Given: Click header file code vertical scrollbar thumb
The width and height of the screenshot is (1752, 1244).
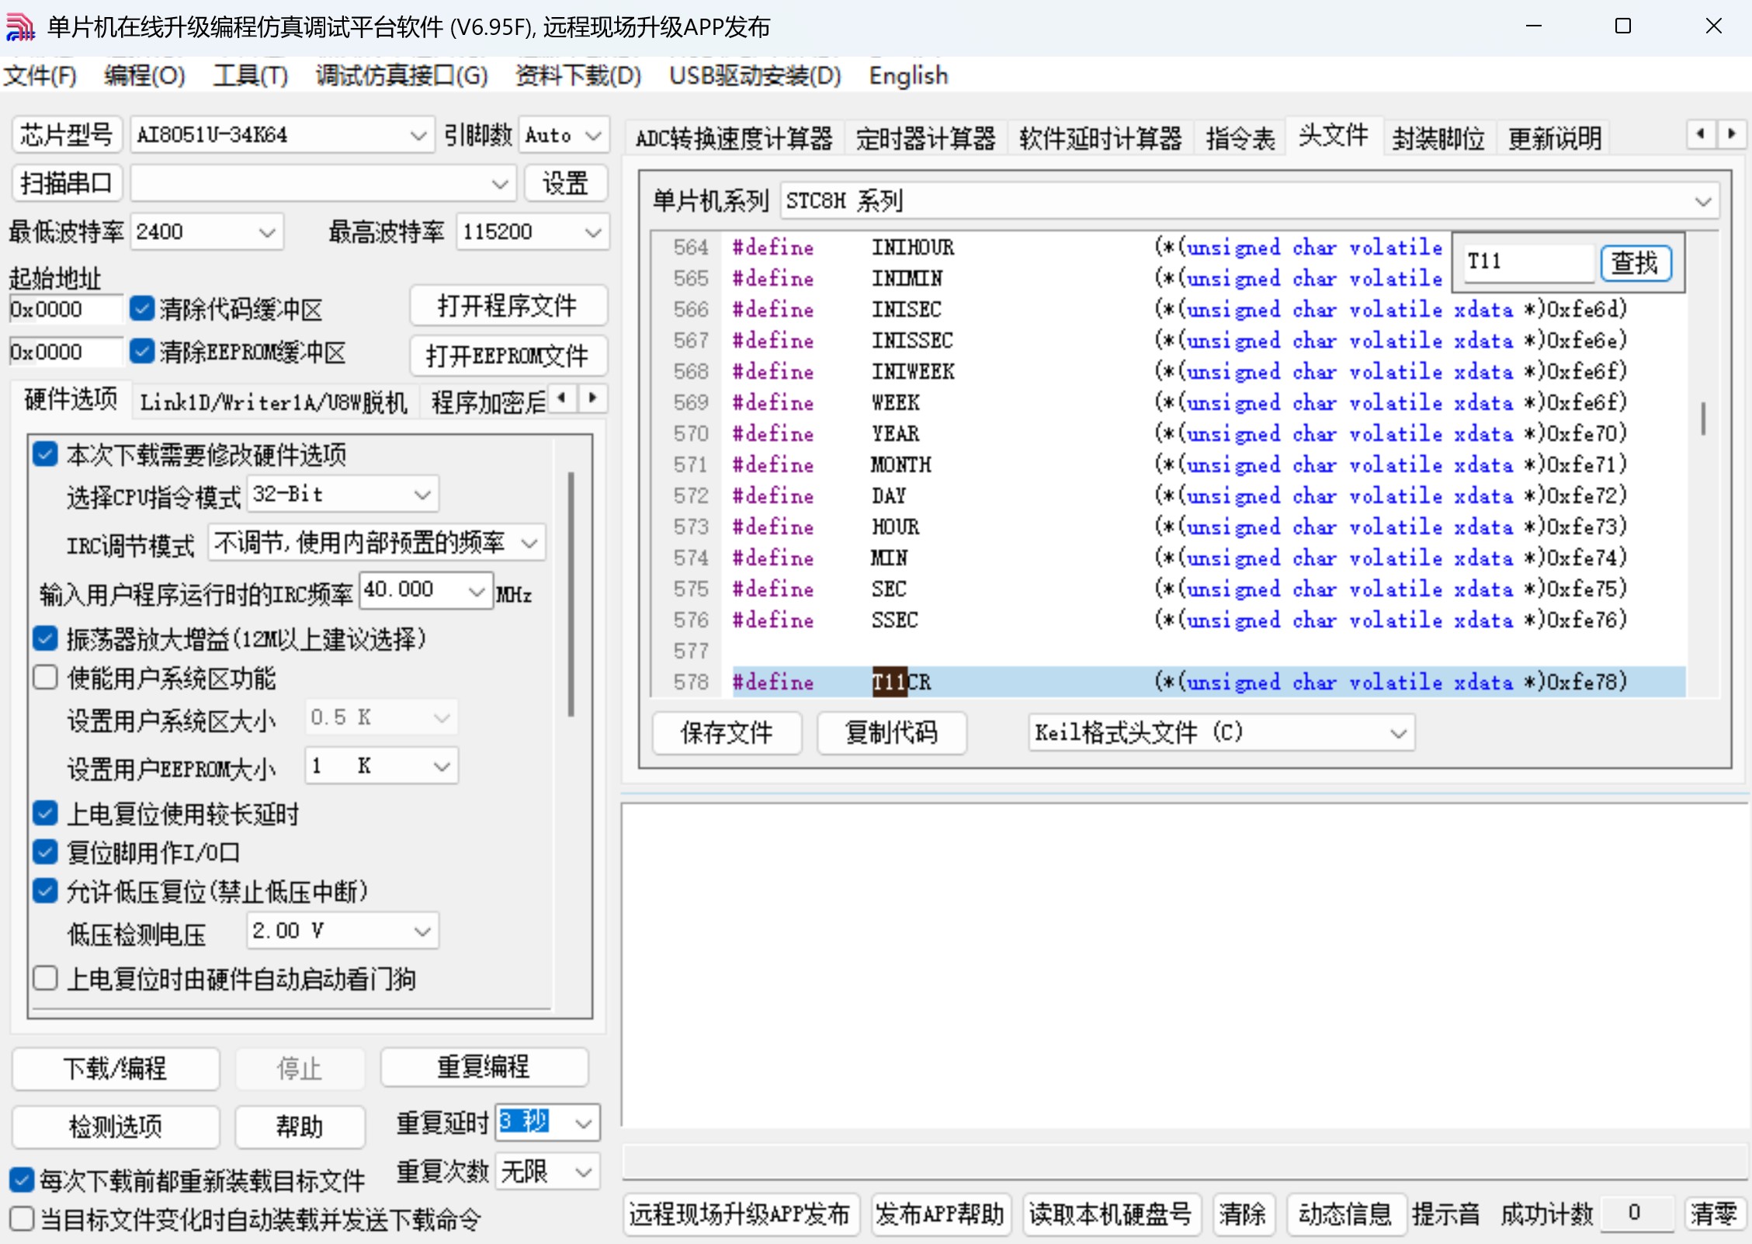Looking at the screenshot, I should click(1703, 418).
